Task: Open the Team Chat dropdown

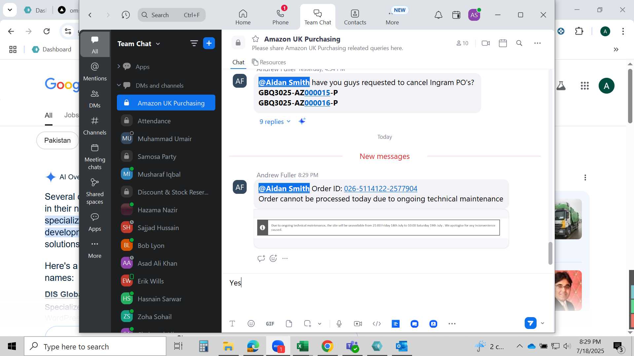Action: (139, 44)
